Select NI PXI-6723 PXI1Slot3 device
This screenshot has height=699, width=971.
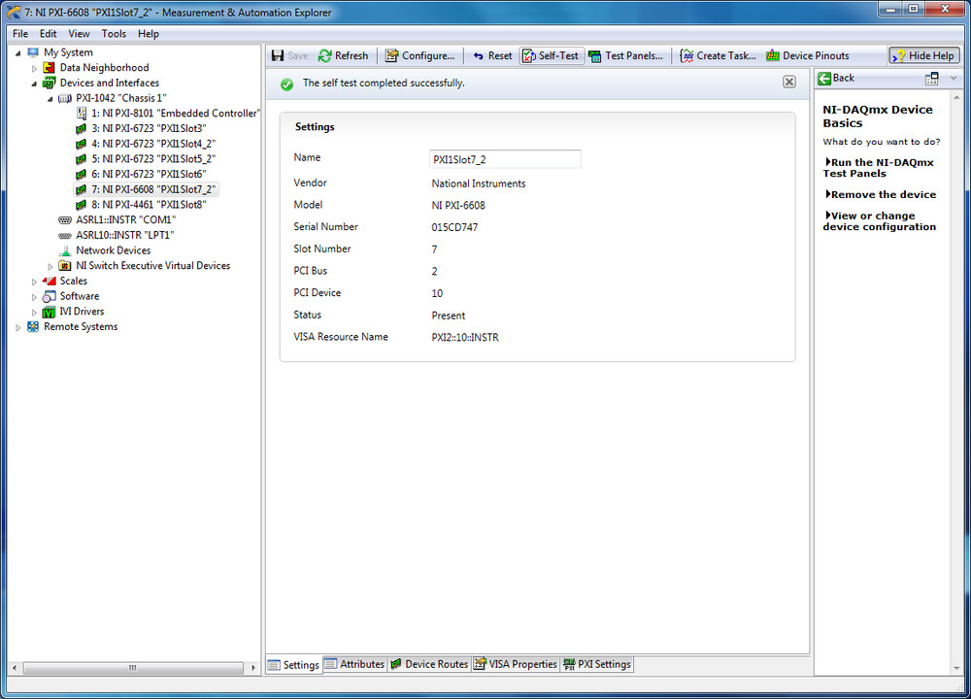pyautogui.click(x=141, y=128)
